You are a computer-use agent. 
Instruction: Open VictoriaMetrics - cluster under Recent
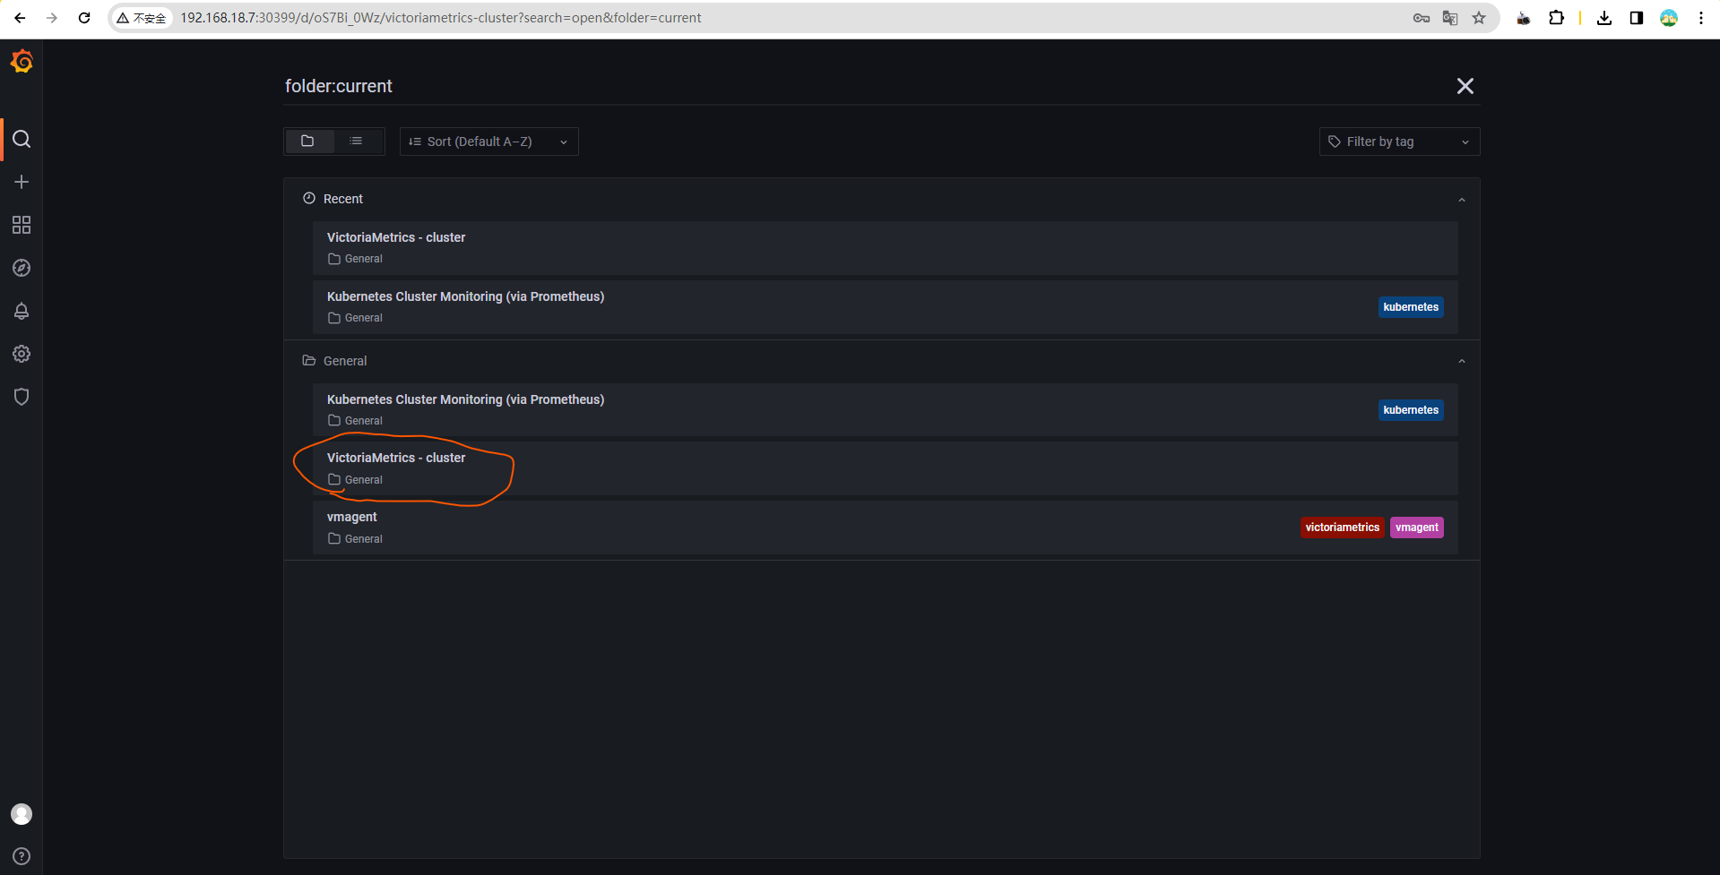click(886, 248)
